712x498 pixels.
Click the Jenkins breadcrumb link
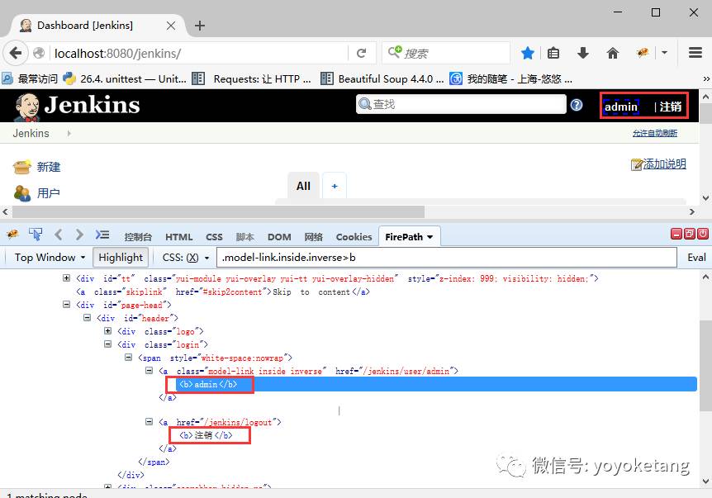31,134
